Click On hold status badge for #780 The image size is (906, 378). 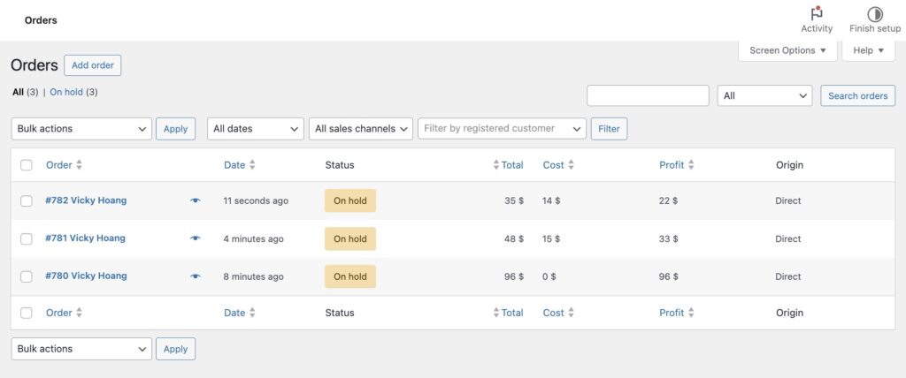point(350,276)
